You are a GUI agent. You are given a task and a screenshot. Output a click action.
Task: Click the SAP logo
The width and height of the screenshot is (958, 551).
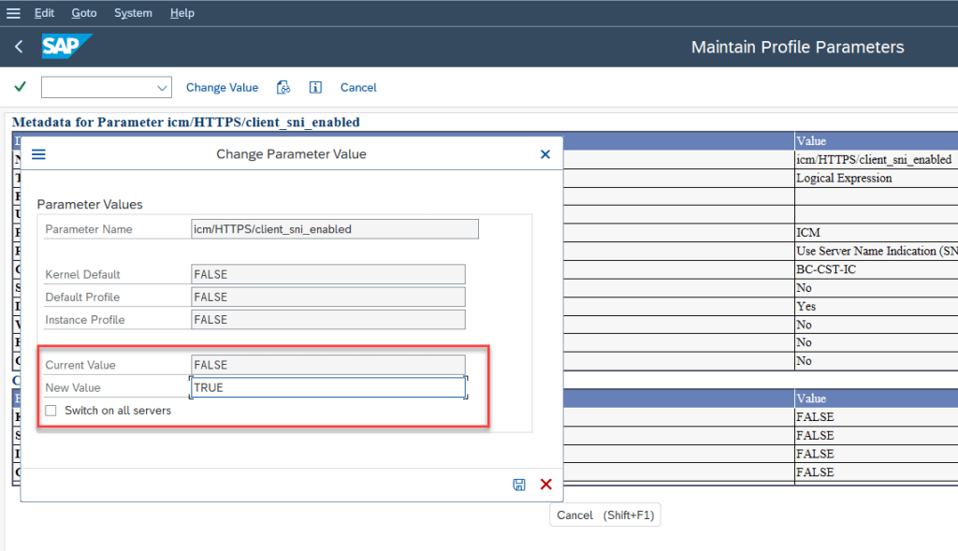point(66,47)
